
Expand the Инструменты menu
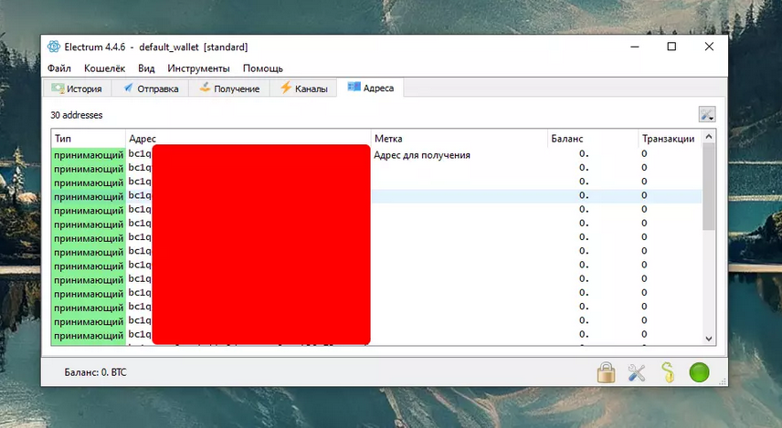point(198,68)
